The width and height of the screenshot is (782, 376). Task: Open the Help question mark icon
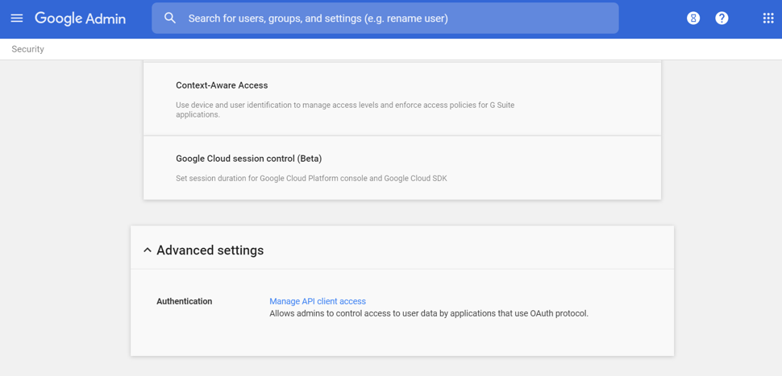(722, 18)
